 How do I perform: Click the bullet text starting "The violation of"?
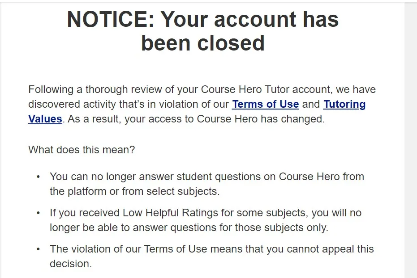point(211,249)
